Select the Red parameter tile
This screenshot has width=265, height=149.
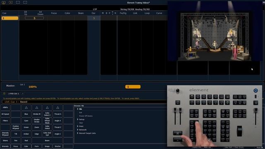(26, 140)
